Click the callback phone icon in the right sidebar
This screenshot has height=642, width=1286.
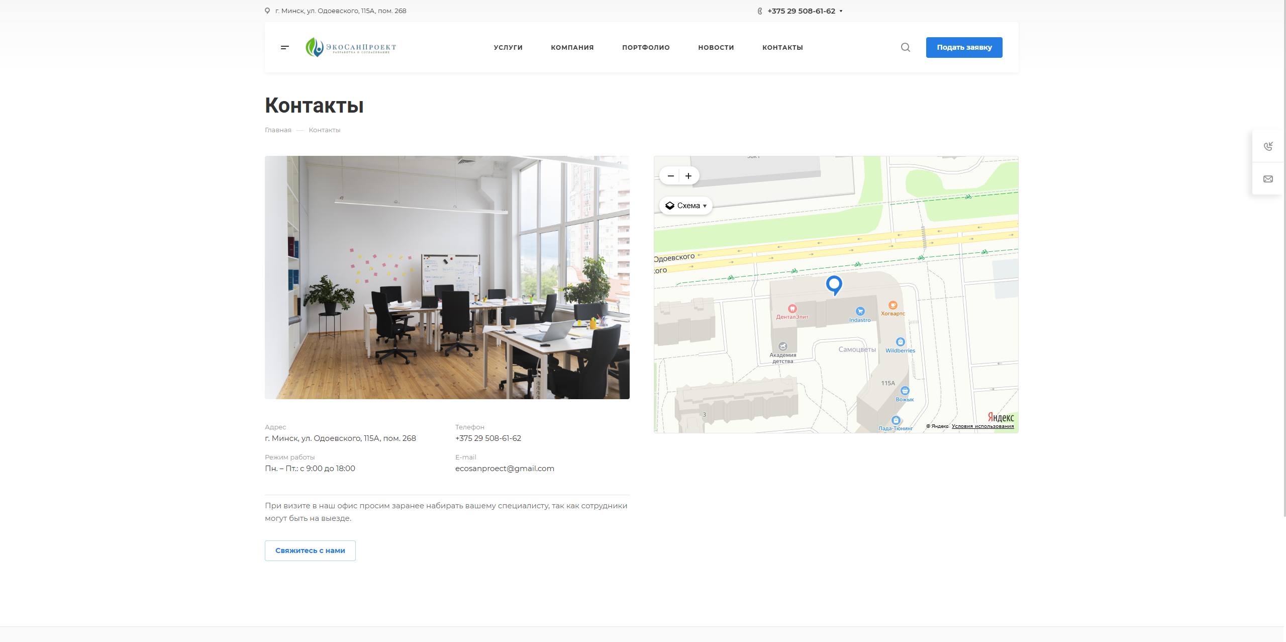pyautogui.click(x=1268, y=146)
